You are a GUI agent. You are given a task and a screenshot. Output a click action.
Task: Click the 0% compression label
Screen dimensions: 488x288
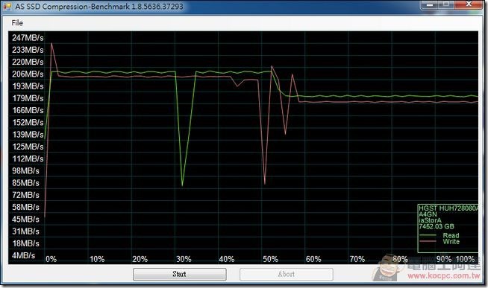tap(51, 259)
